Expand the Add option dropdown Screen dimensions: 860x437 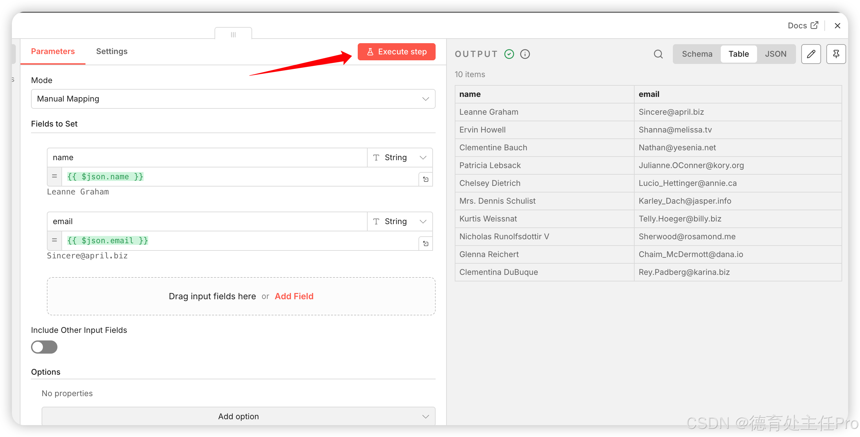tap(238, 416)
